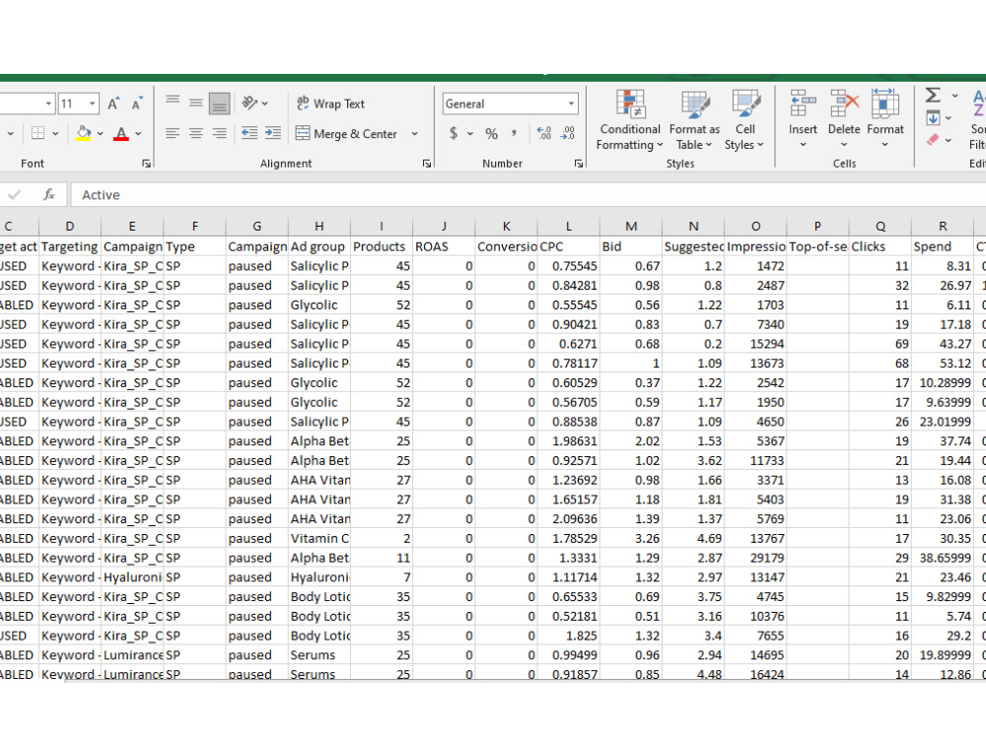Increase font size with the larger A icon
The image size is (986, 739).
[113, 103]
